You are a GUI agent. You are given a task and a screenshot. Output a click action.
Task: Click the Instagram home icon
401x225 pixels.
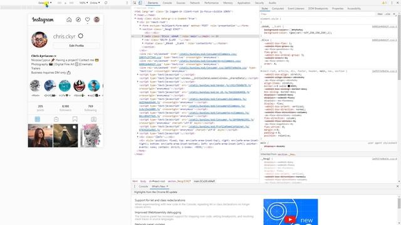pyautogui.click(x=69, y=19)
